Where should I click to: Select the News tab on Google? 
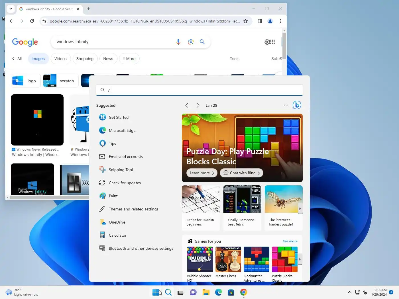pos(108,59)
